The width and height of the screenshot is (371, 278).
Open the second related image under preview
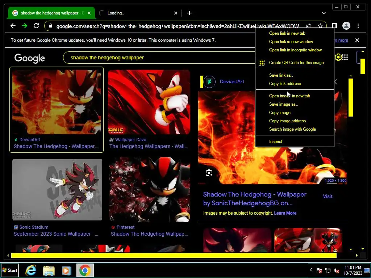(x=308, y=240)
